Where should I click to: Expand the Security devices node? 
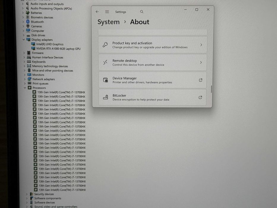(27, 194)
